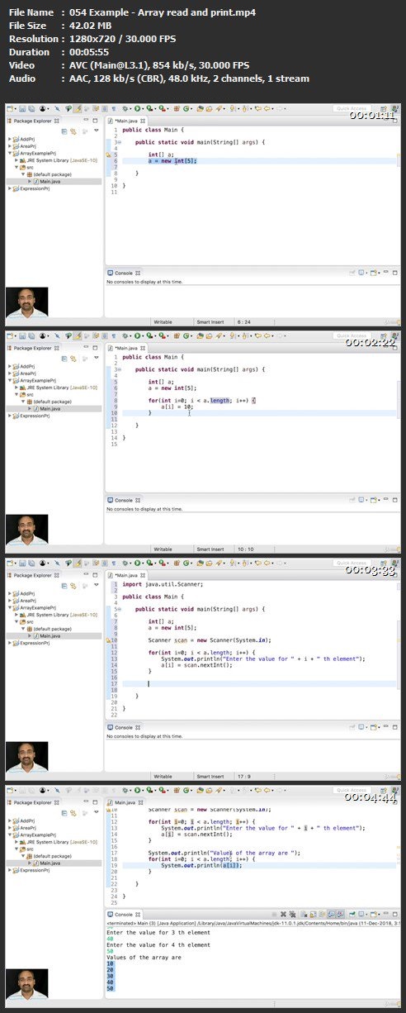Click Open Console in the 00:03:33 console toolbar
406x1013 pixels.
[374, 727]
